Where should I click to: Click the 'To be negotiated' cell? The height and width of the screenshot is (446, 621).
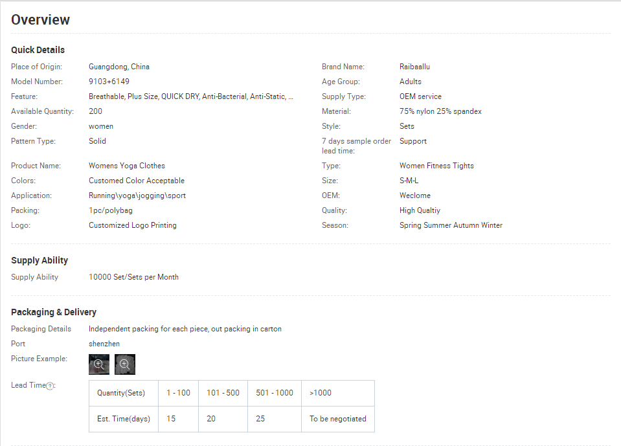[x=338, y=419]
